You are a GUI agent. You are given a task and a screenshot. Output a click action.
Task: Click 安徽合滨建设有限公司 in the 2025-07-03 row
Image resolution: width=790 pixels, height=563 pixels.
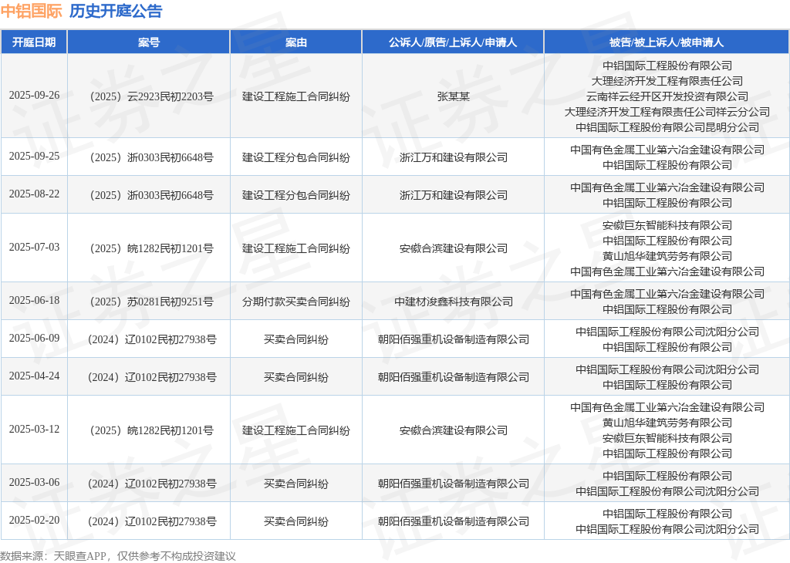click(x=453, y=249)
